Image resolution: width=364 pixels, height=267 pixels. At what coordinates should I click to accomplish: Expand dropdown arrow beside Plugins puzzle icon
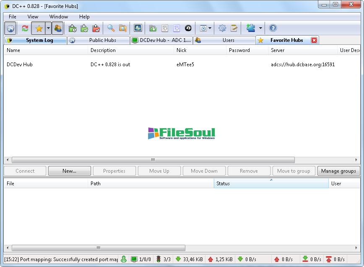tap(260, 29)
